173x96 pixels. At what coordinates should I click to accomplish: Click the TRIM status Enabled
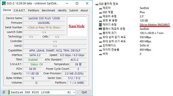click(x=33, y=60)
